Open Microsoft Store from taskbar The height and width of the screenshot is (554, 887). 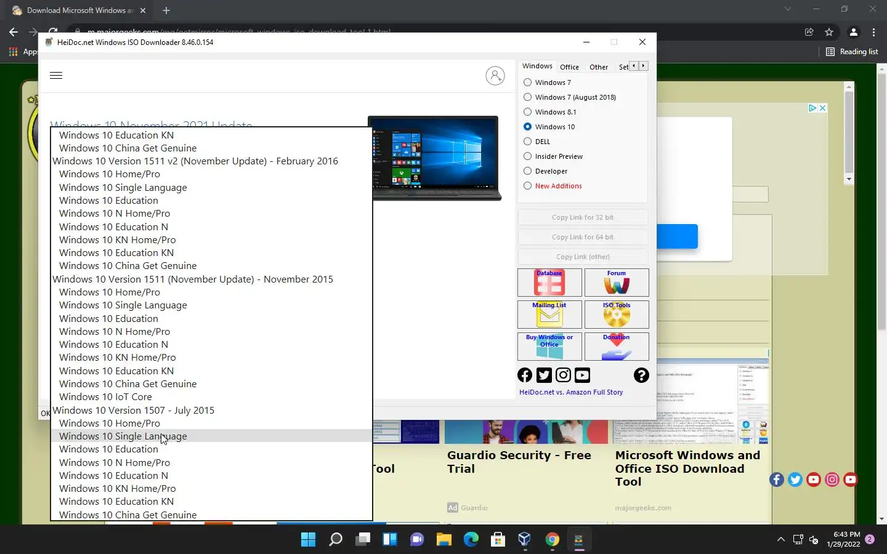498,540
